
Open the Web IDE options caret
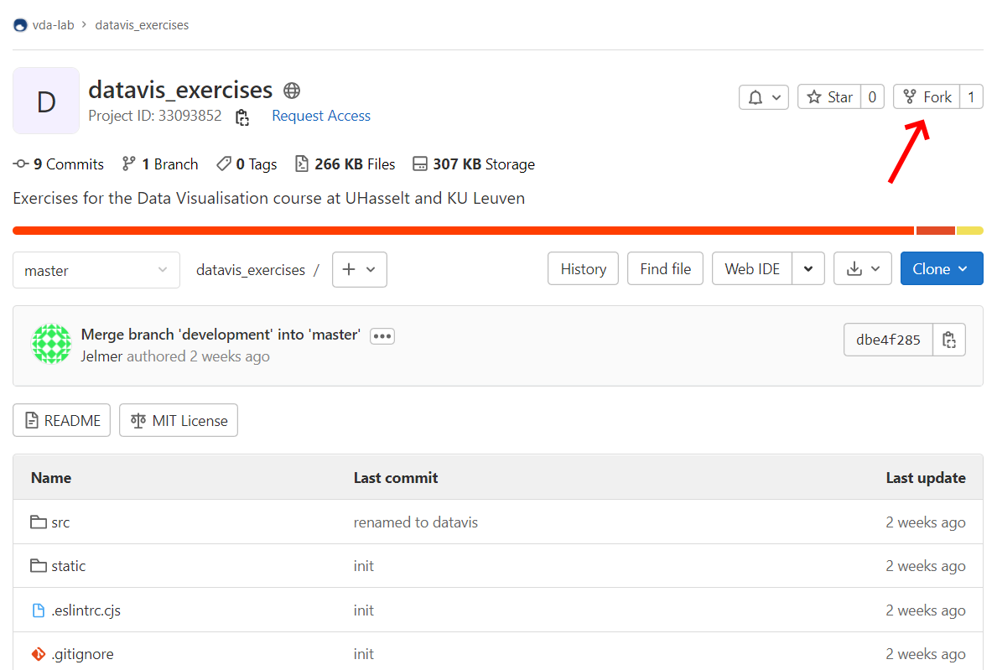click(808, 269)
